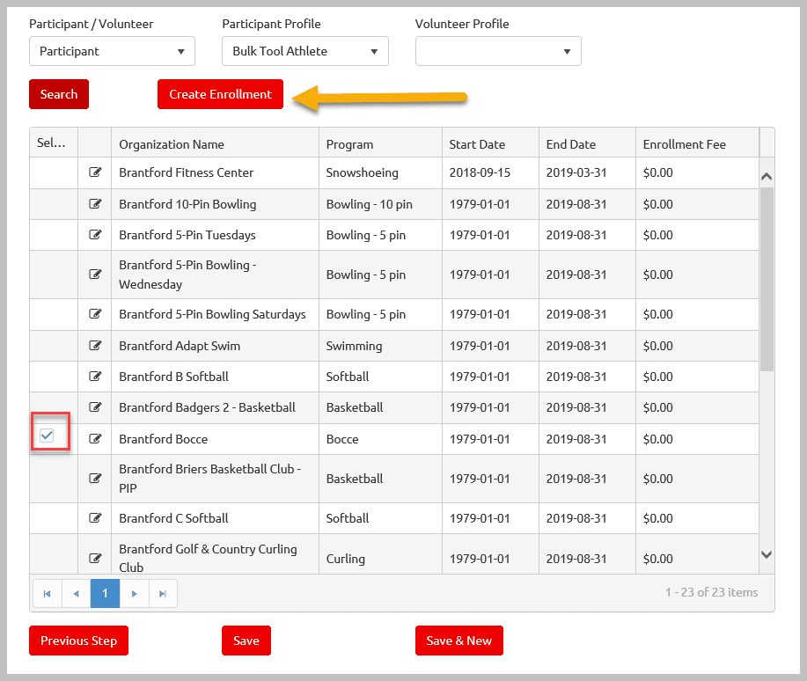Click the Save & New button

pyautogui.click(x=459, y=641)
